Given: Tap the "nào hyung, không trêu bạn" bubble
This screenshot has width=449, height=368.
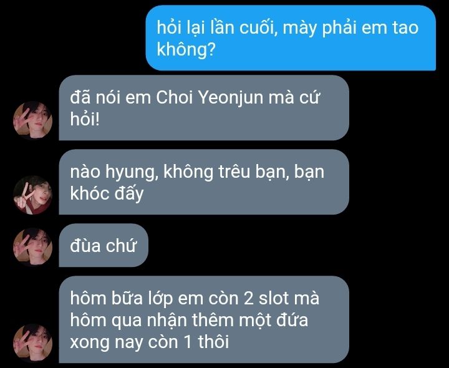Looking at the screenshot, I should [x=204, y=182].
